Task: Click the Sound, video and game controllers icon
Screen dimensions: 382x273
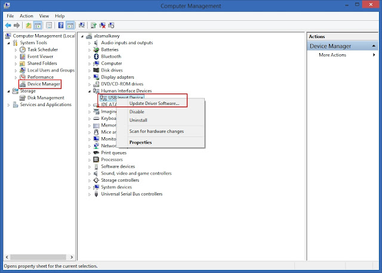Action: (96, 173)
